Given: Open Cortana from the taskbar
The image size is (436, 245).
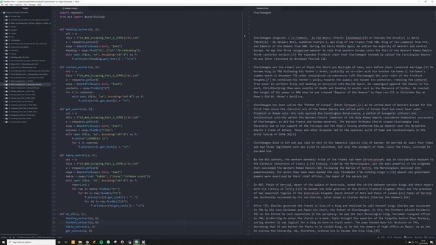Looking at the screenshot, I should coord(59,242).
